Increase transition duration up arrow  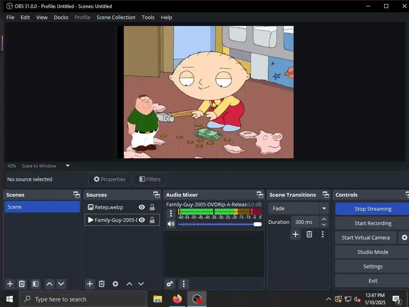pos(324,219)
